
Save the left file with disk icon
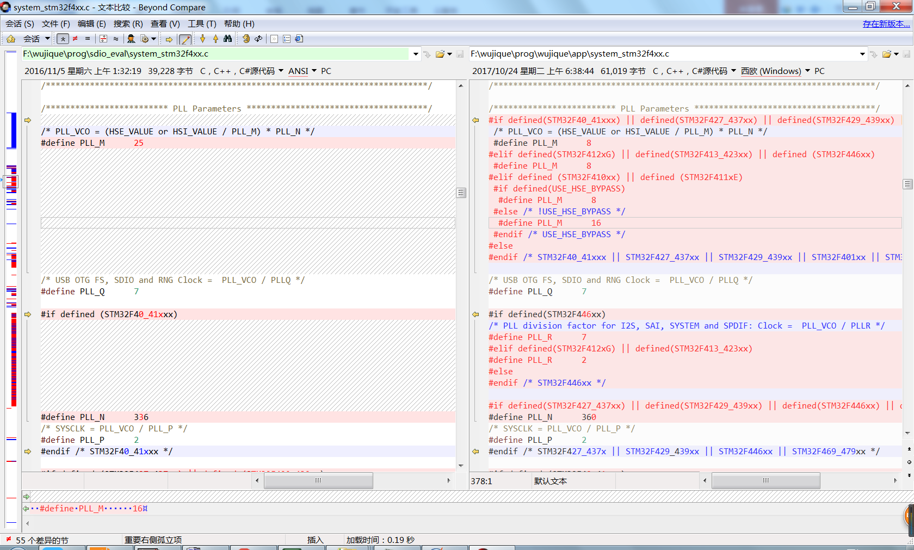[x=460, y=54]
